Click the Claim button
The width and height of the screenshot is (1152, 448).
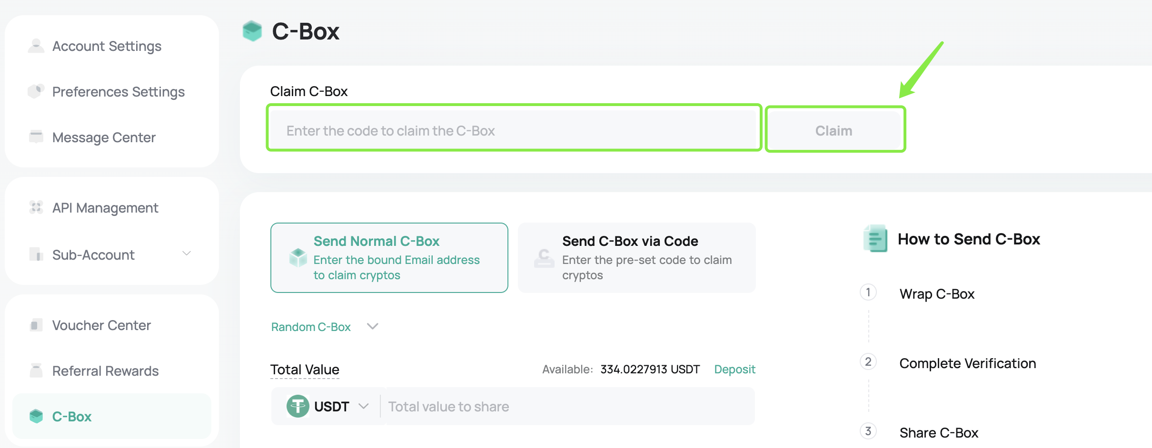coord(835,130)
